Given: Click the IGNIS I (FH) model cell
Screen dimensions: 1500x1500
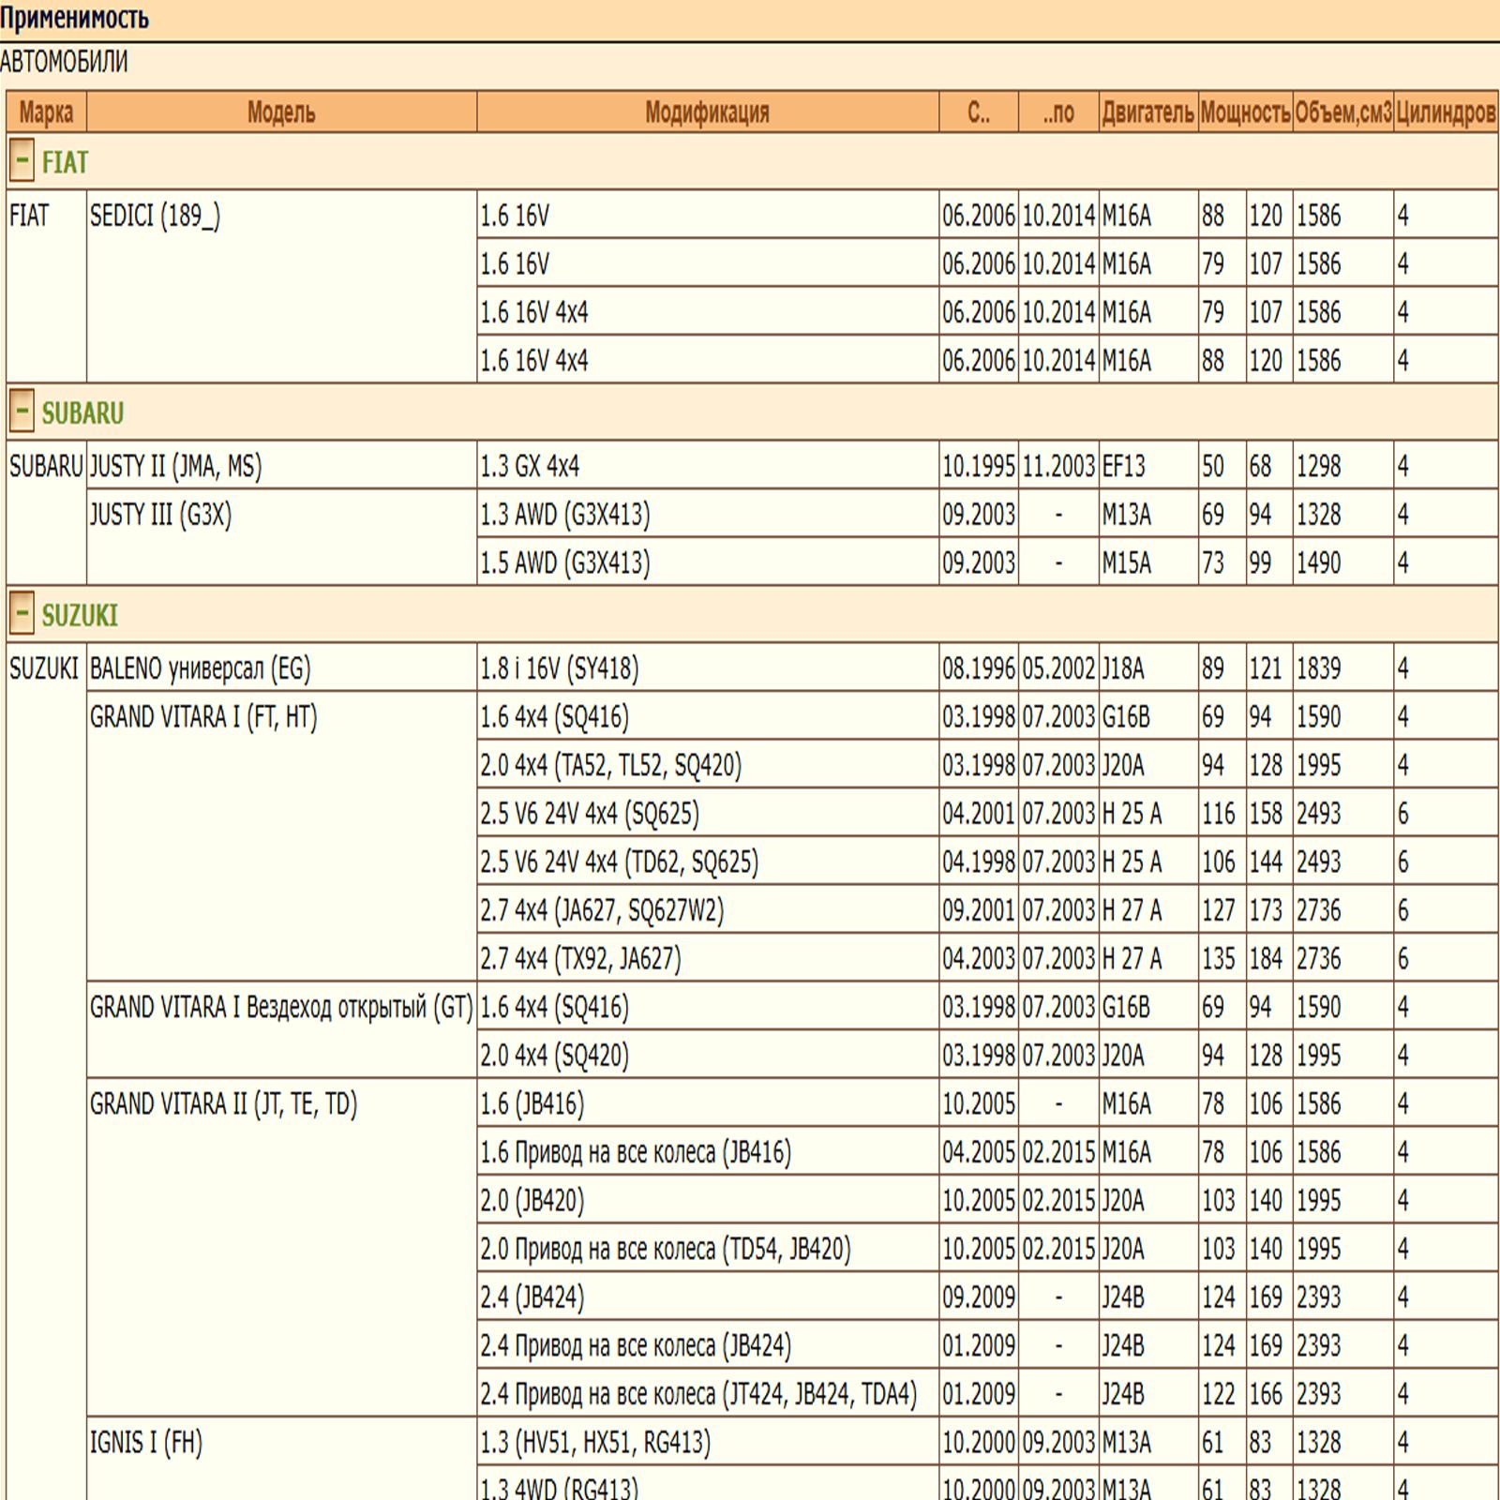Looking at the screenshot, I should click(146, 1442).
